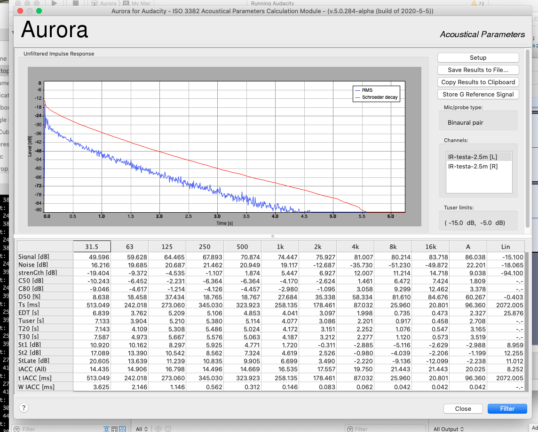Screen dimensions: 538x432
Task: Click the filter icon in Xcode console filter
Action: 350,429
